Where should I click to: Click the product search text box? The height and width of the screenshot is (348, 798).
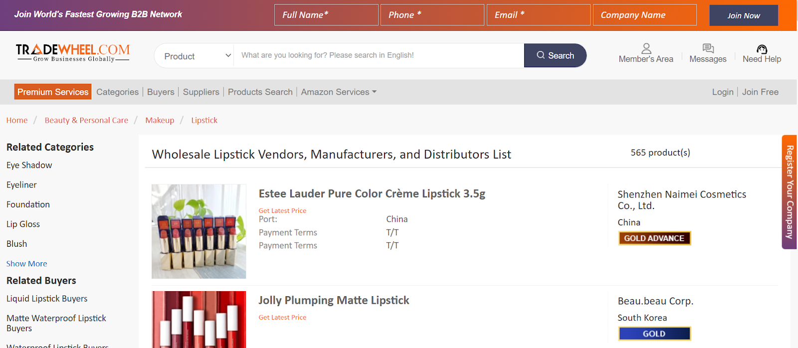pos(379,55)
